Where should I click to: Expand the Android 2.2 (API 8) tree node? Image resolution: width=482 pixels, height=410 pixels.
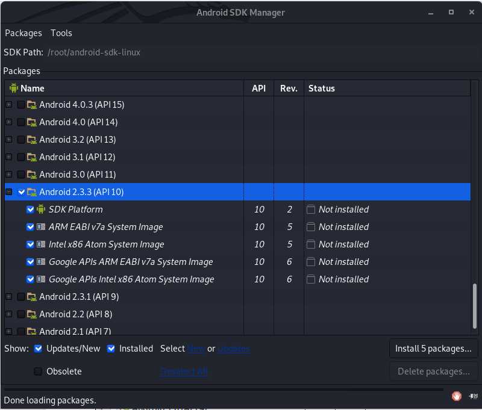pos(8,314)
